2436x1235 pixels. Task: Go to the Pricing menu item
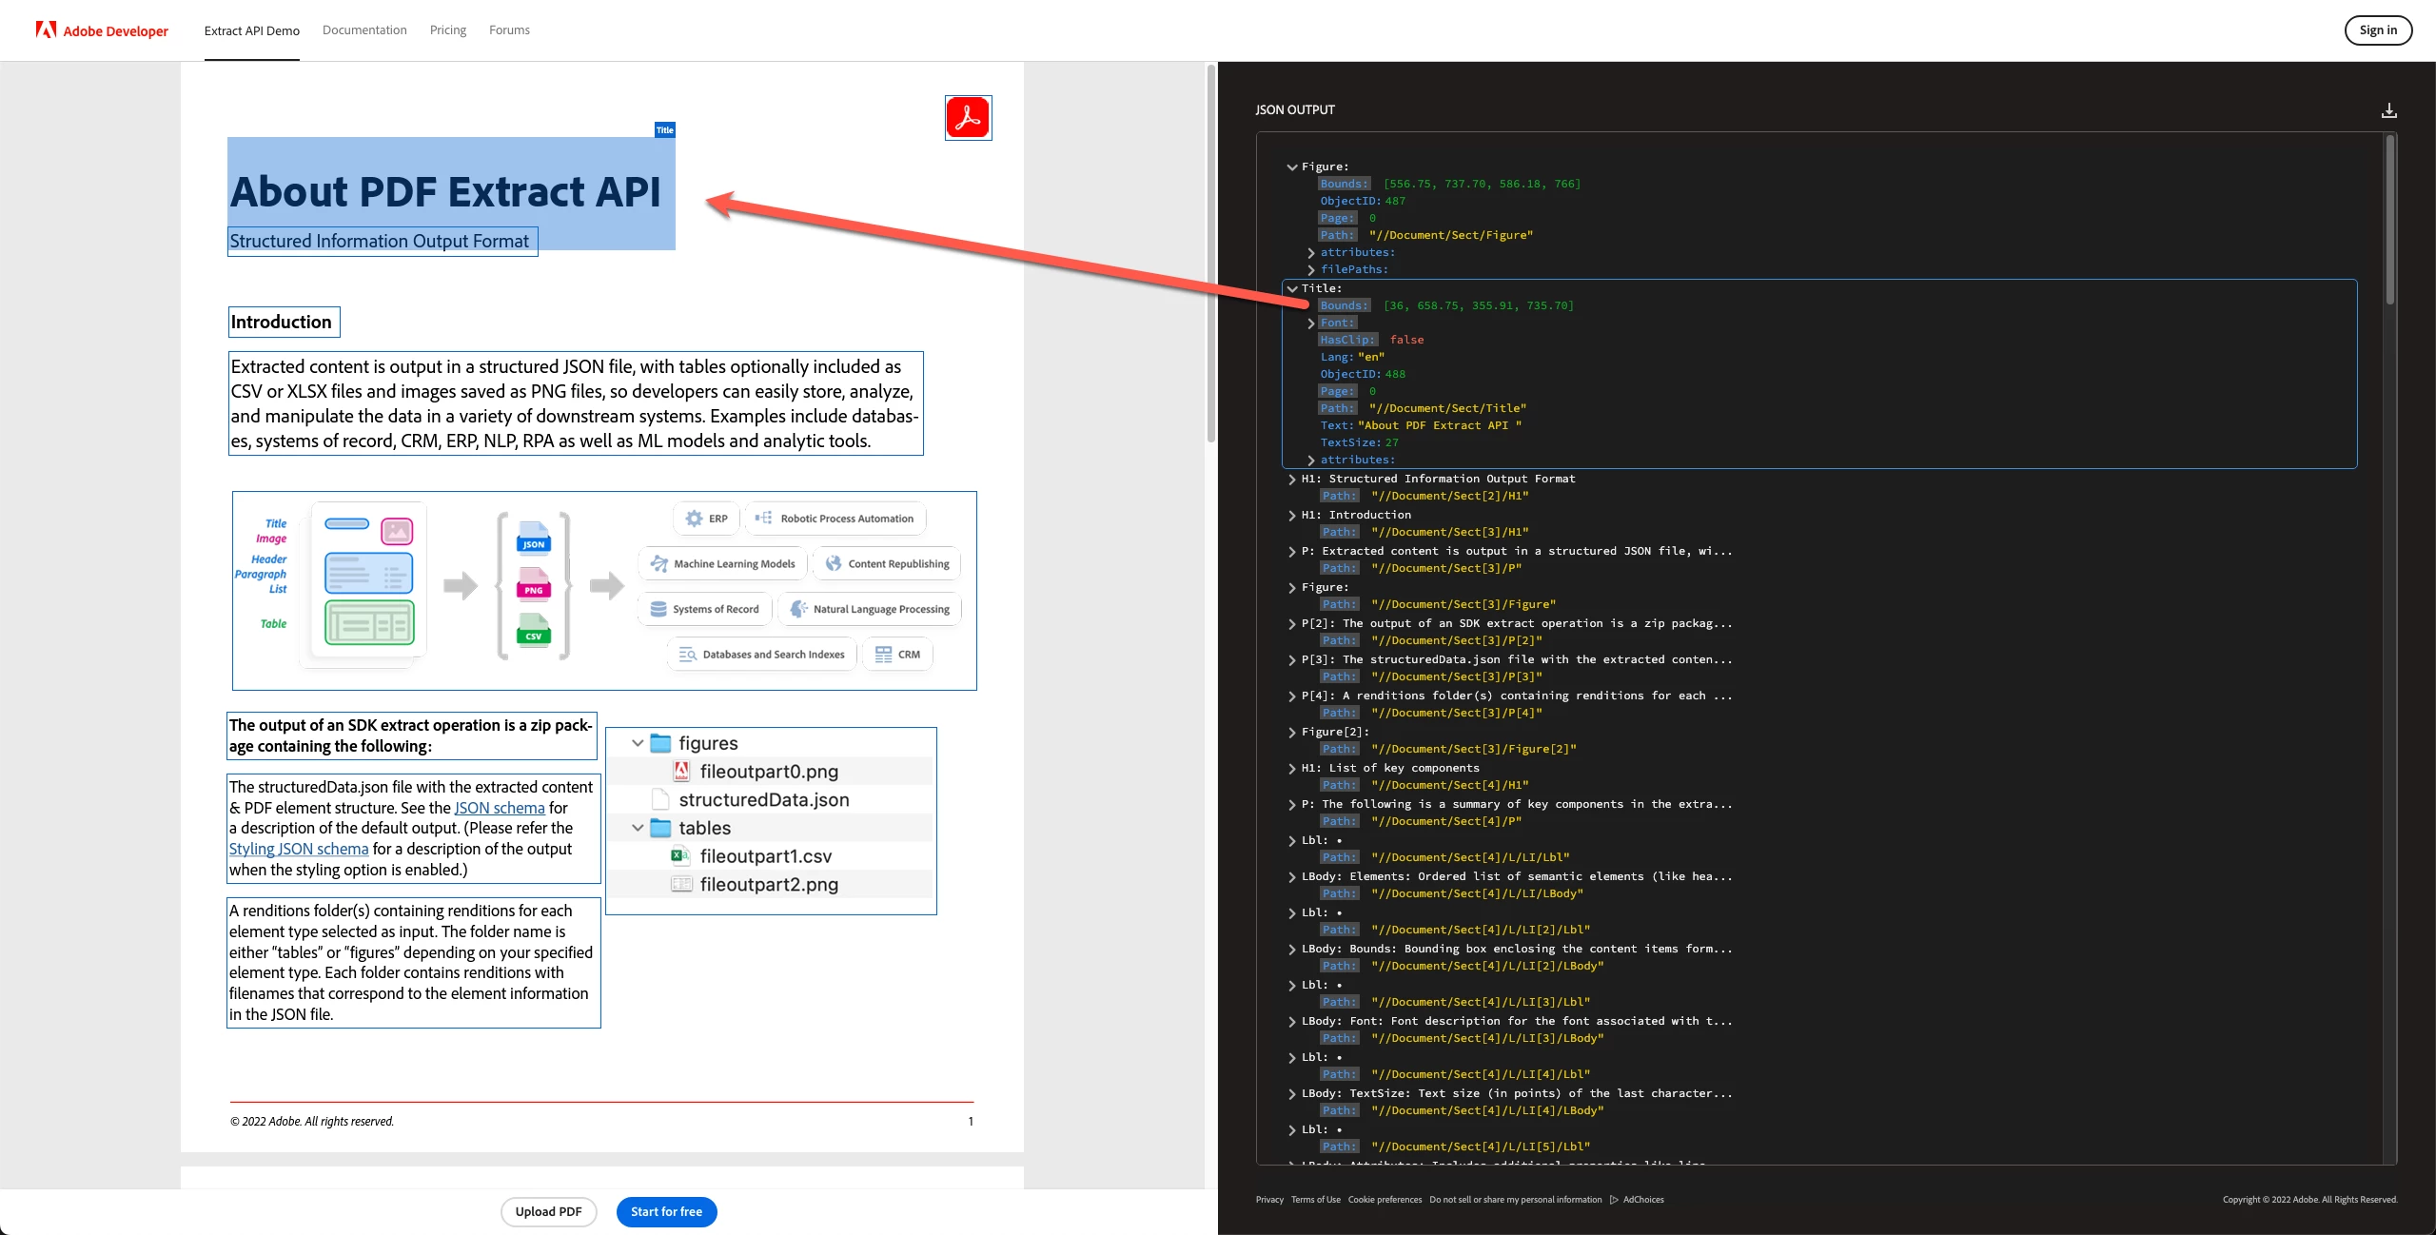(x=447, y=30)
